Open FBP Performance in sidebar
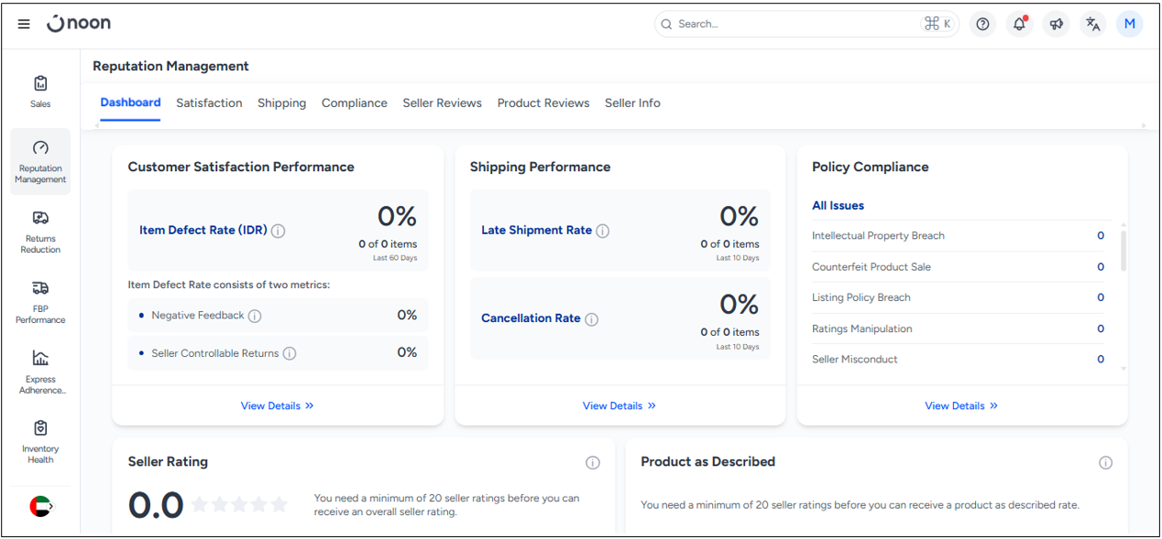Image resolution: width=1162 pixels, height=539 pixels. 40,302
